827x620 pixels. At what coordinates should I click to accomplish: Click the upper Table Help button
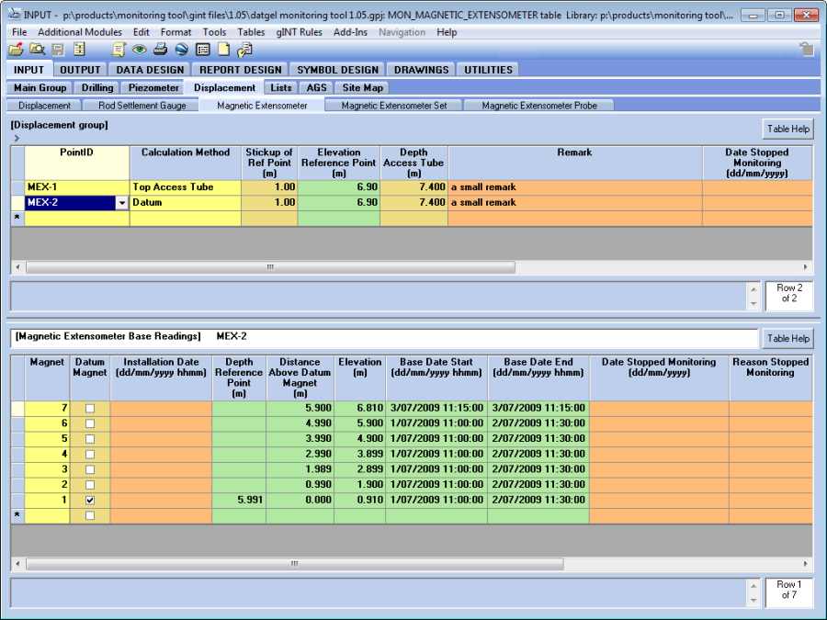[787, 130]
